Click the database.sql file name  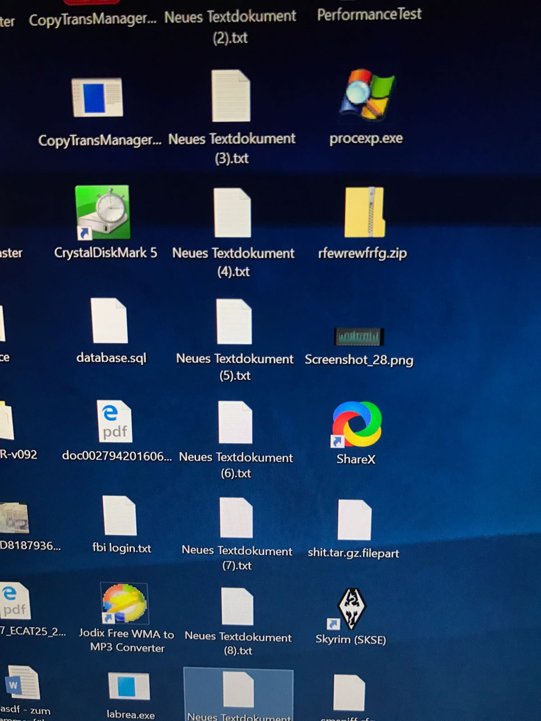111,358
